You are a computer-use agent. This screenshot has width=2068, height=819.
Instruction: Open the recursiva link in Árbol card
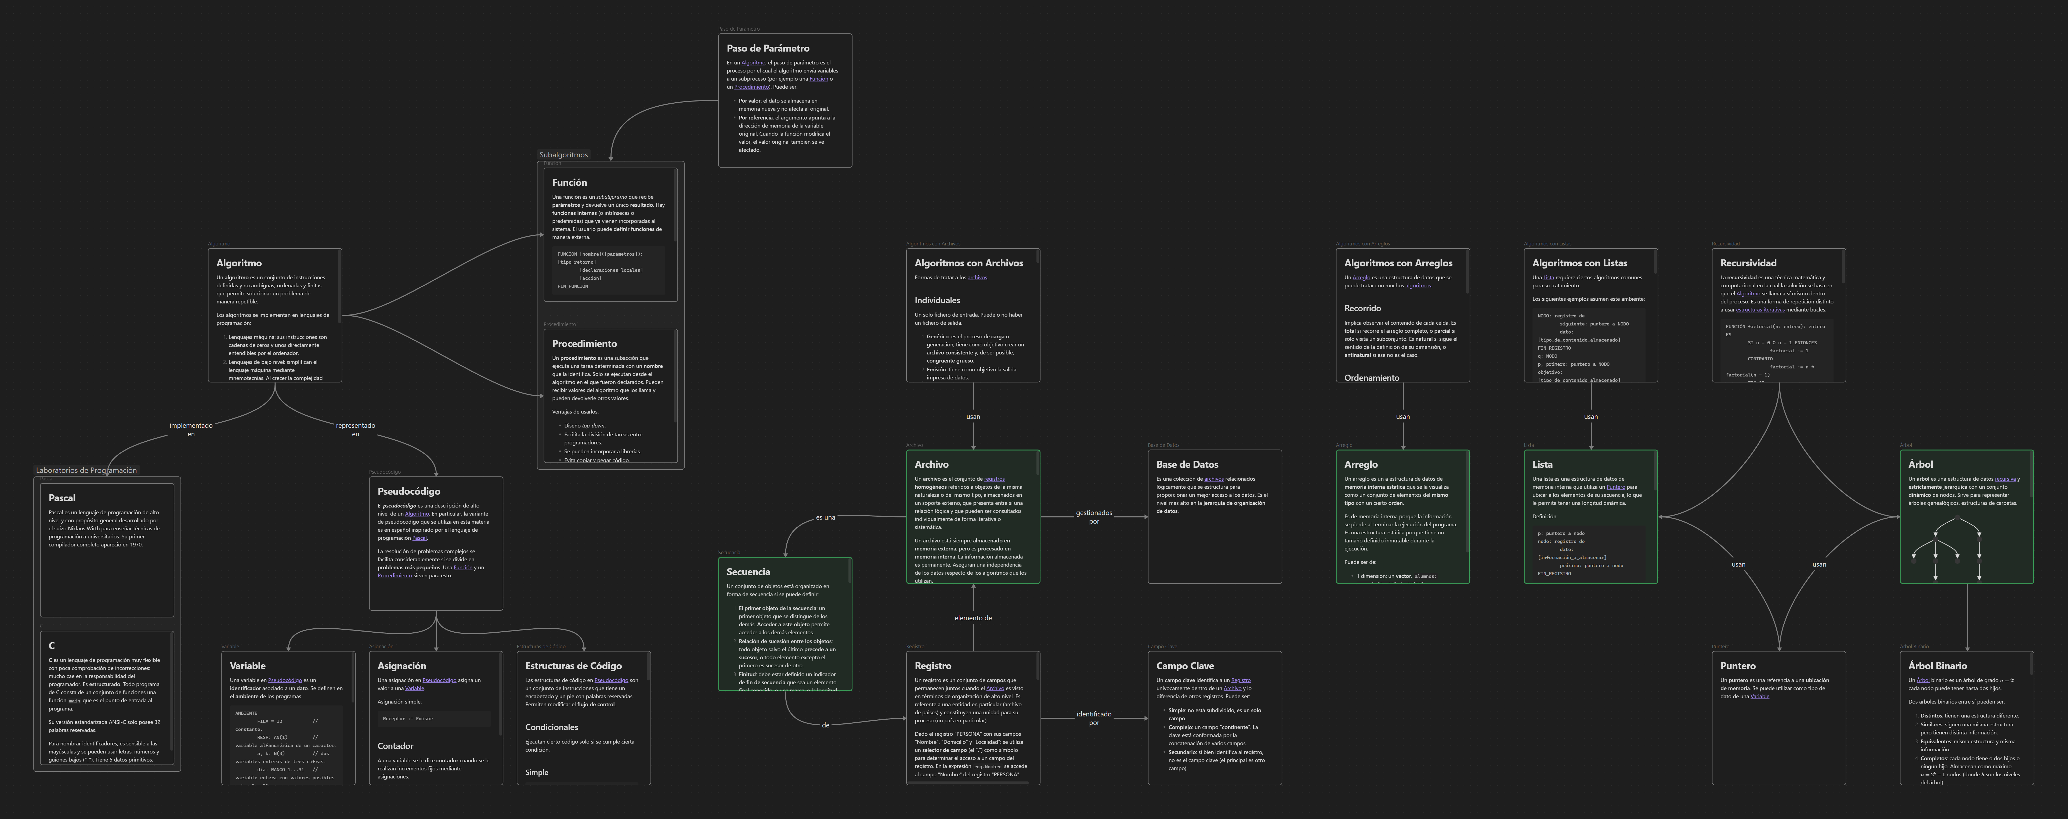point(2005,479)
